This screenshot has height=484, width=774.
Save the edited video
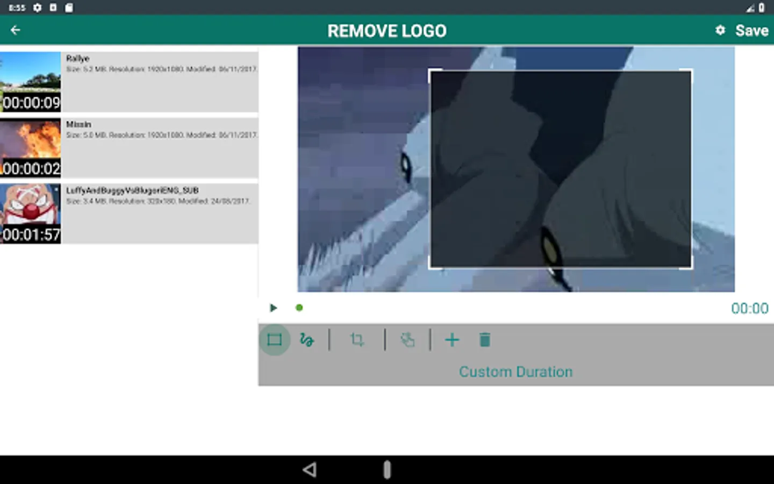[751, 31]
